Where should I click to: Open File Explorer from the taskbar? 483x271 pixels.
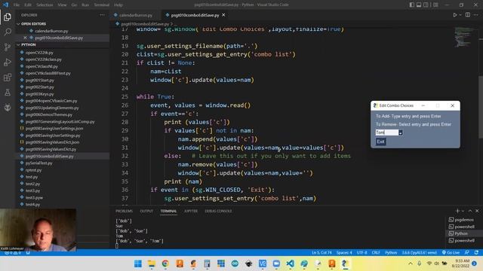point(152,263)
